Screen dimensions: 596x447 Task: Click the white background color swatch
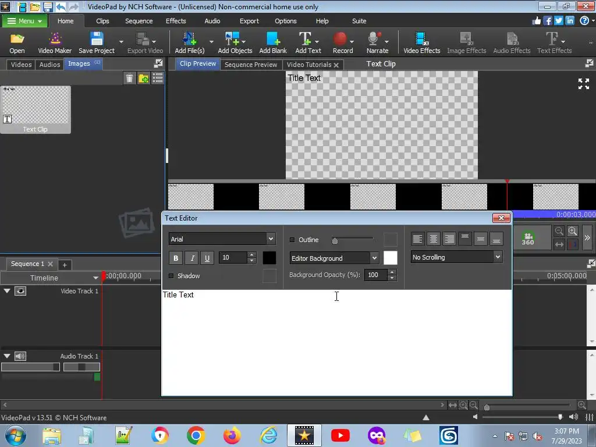390,258
